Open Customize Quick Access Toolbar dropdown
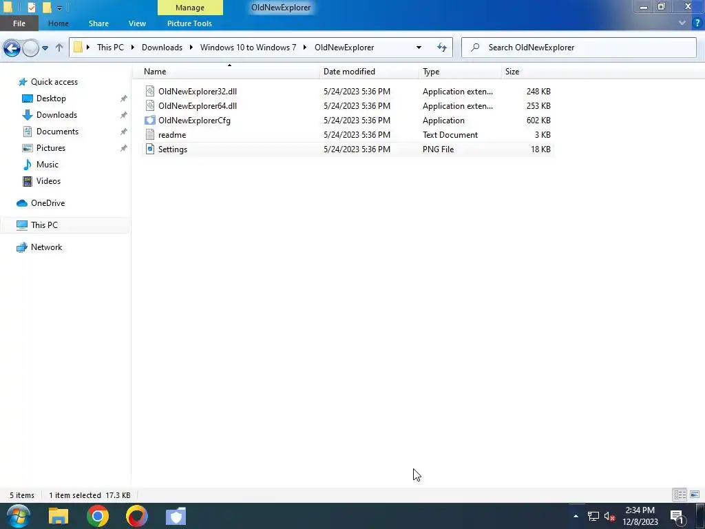This screenshot has height=529, width=705. point(59,8)
